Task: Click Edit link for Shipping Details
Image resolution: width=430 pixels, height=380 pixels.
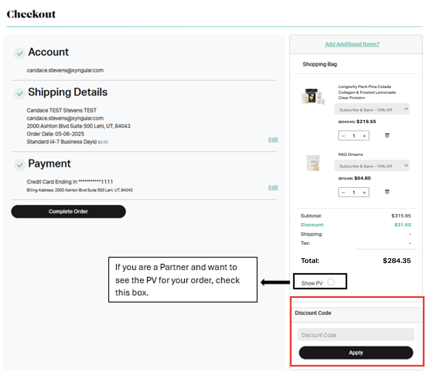Action: [x=273, y=139]
